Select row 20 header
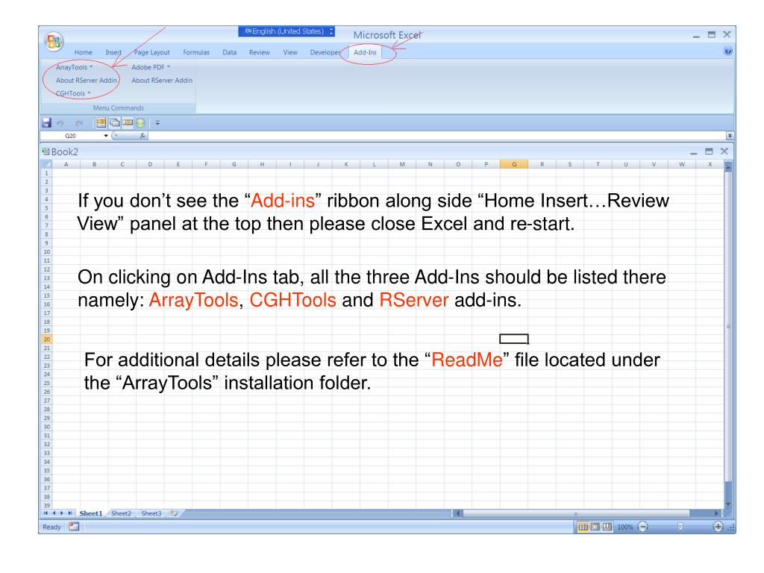Screen dimensions: 764x573 click(46, 339)
